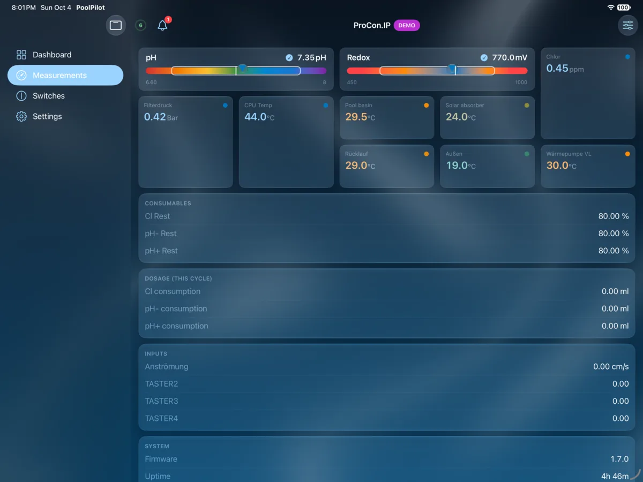Select the Cl Rest row

click(387, 216)
